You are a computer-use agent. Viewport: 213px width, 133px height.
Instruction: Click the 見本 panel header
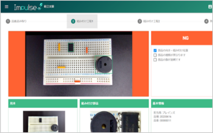tap(43, 104)
